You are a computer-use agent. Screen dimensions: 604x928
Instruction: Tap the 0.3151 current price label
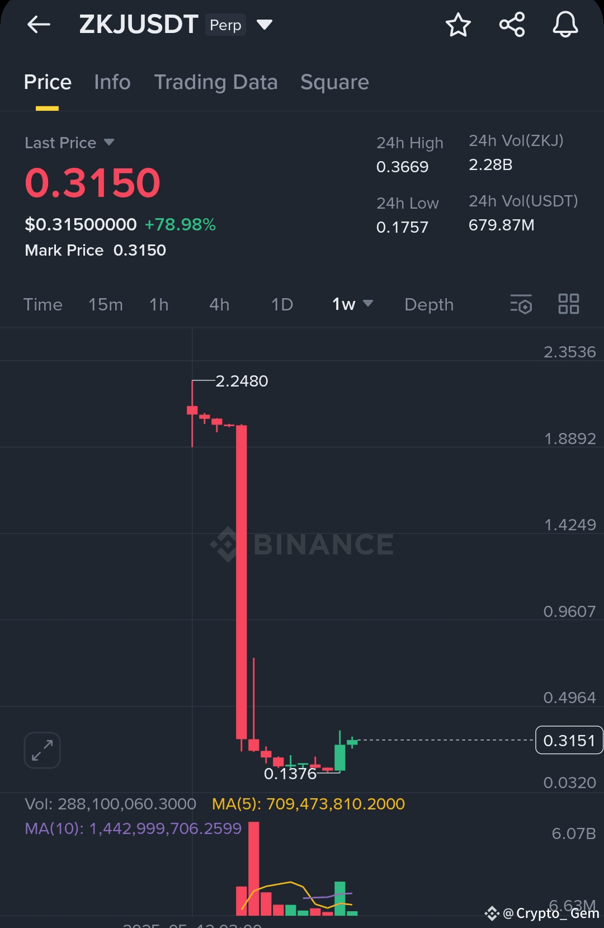(569, 740)
